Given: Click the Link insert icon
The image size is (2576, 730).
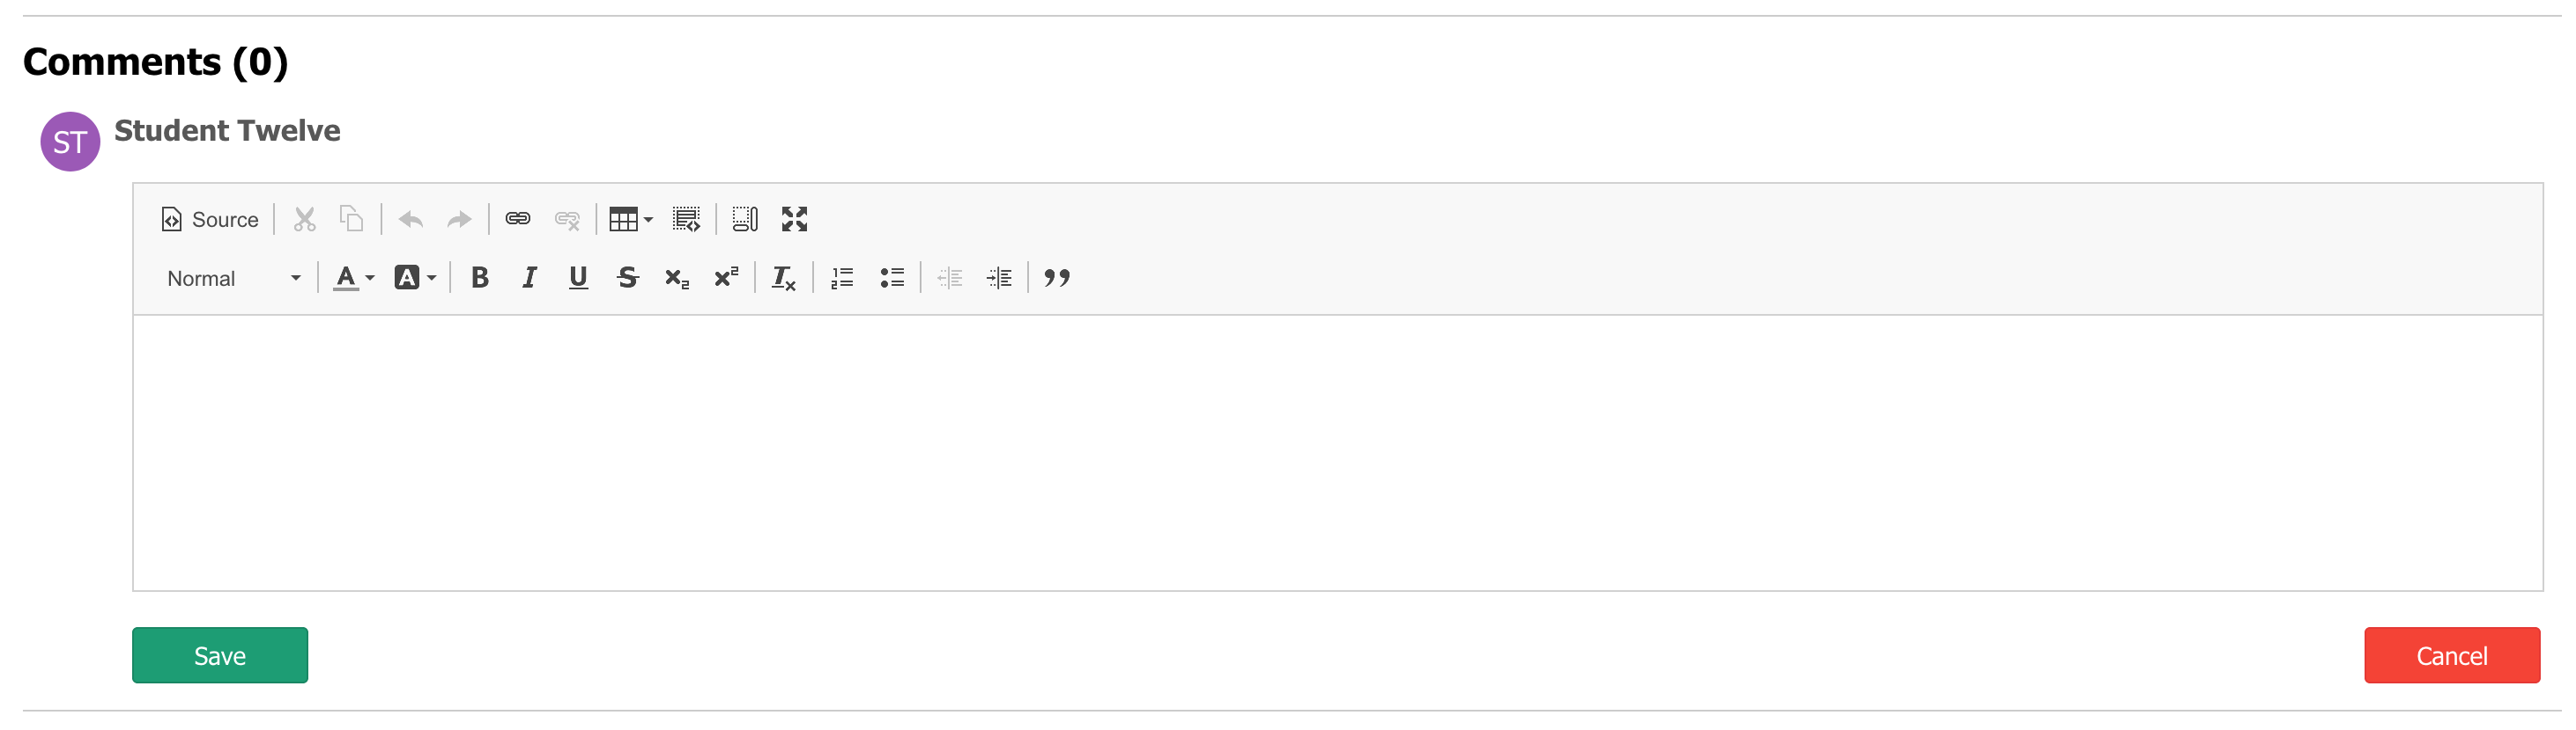Looking at the screenshot, I should pyautogui.click(x=517, y=219).
